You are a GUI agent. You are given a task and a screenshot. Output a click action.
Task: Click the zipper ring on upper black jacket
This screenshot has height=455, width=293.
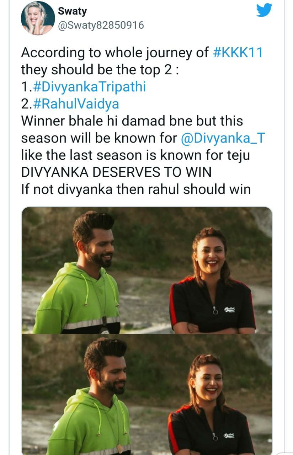(215, 311)
